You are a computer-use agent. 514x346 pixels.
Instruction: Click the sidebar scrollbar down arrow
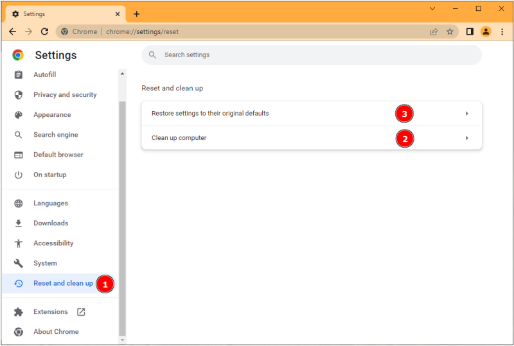click(122, 340)
